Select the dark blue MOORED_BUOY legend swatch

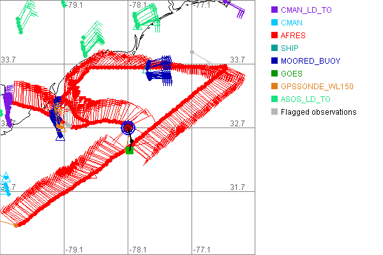click(274, 61)
